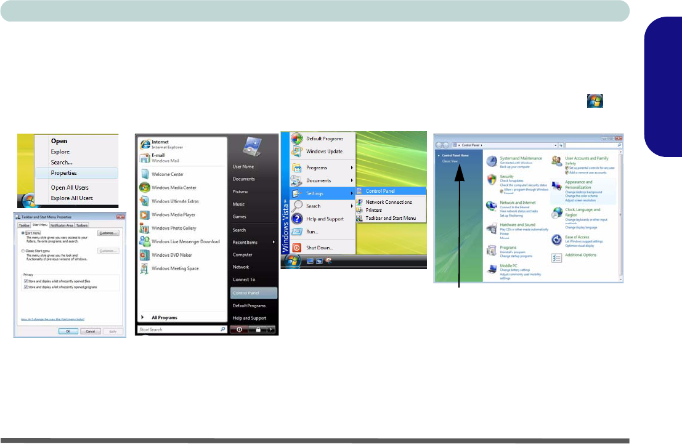The width and height of the screenshot is (682, 444).
Task: Click the OK button in Properties dialog
Action: pyautogui.click(x=68, y=331)
